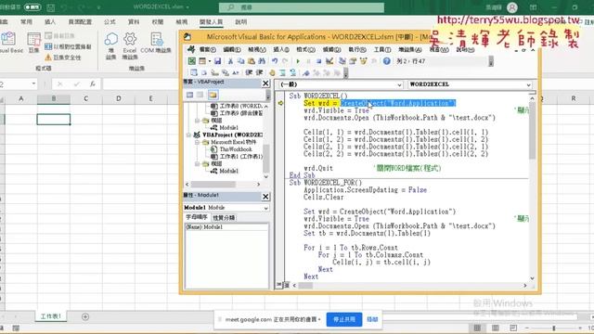
Task: Click the Outdent icon in Edit toolbar
Action: [259, 72]
